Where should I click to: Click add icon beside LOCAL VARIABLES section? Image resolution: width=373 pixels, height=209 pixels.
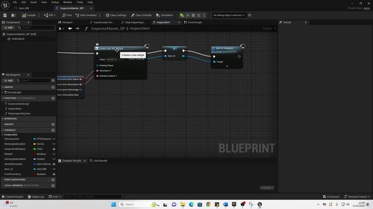[x=53, y=186]
